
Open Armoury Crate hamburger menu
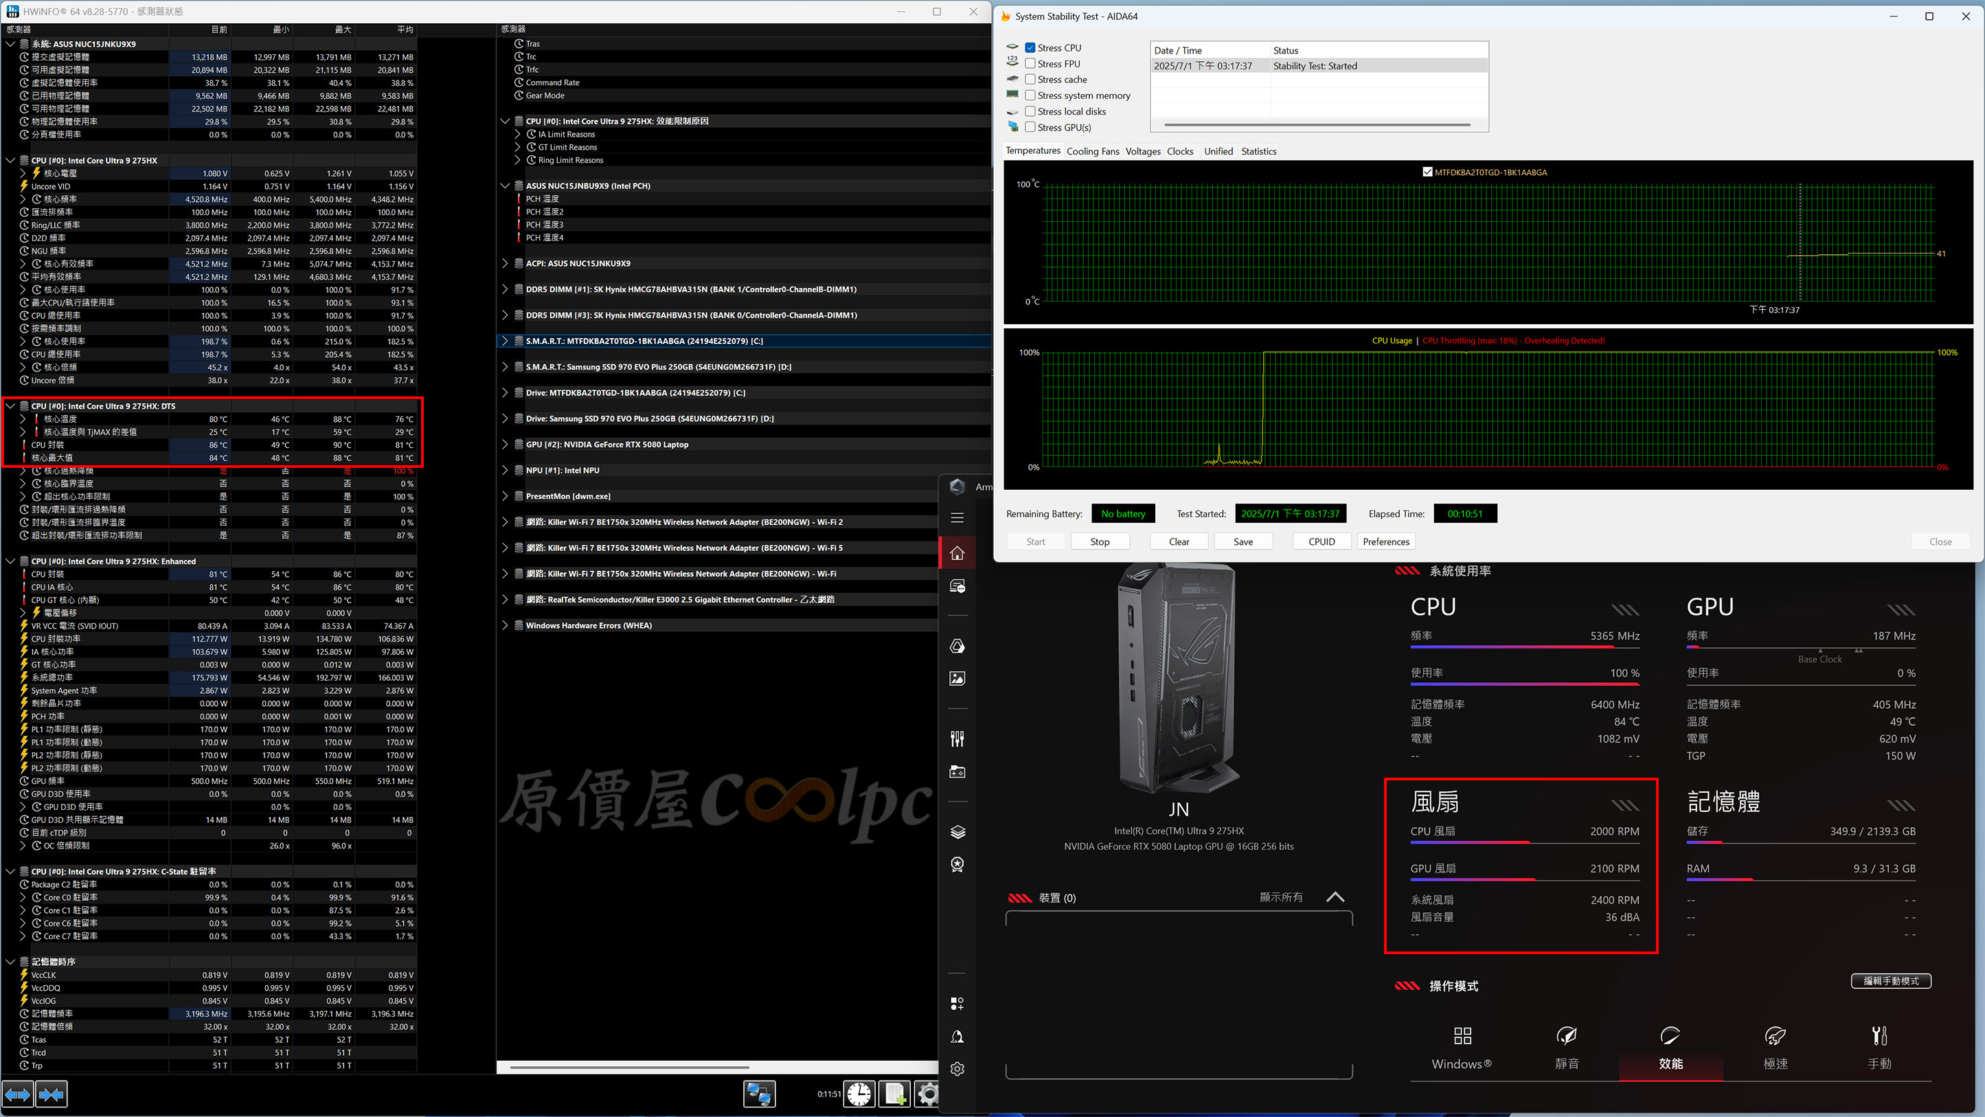tap(957, 518)
